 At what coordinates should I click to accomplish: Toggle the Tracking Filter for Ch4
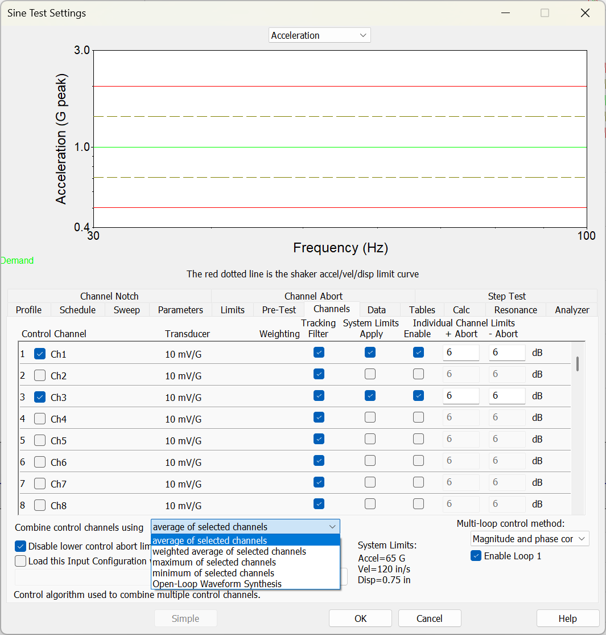pyautogui.click(x=319, y=417)
